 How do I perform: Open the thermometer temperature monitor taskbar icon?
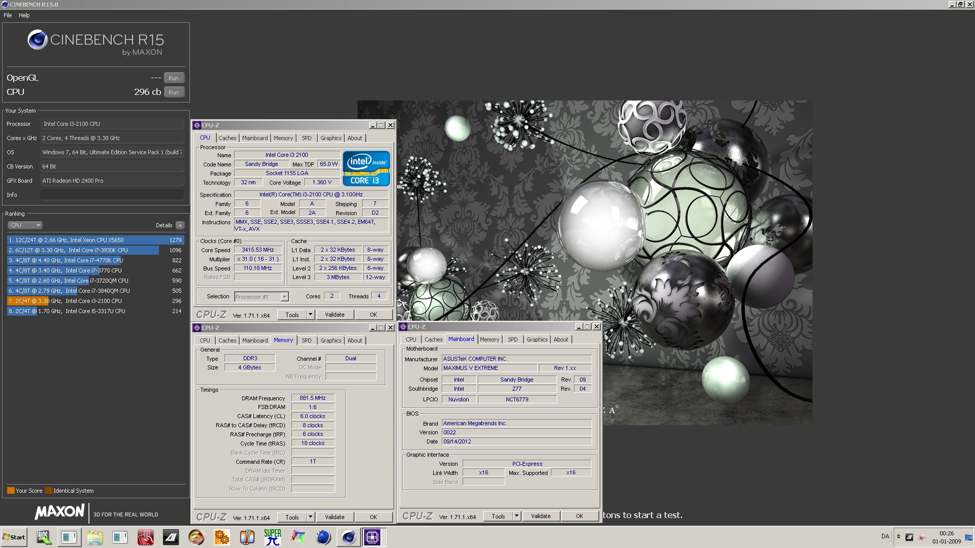click(x=247, y=537)
